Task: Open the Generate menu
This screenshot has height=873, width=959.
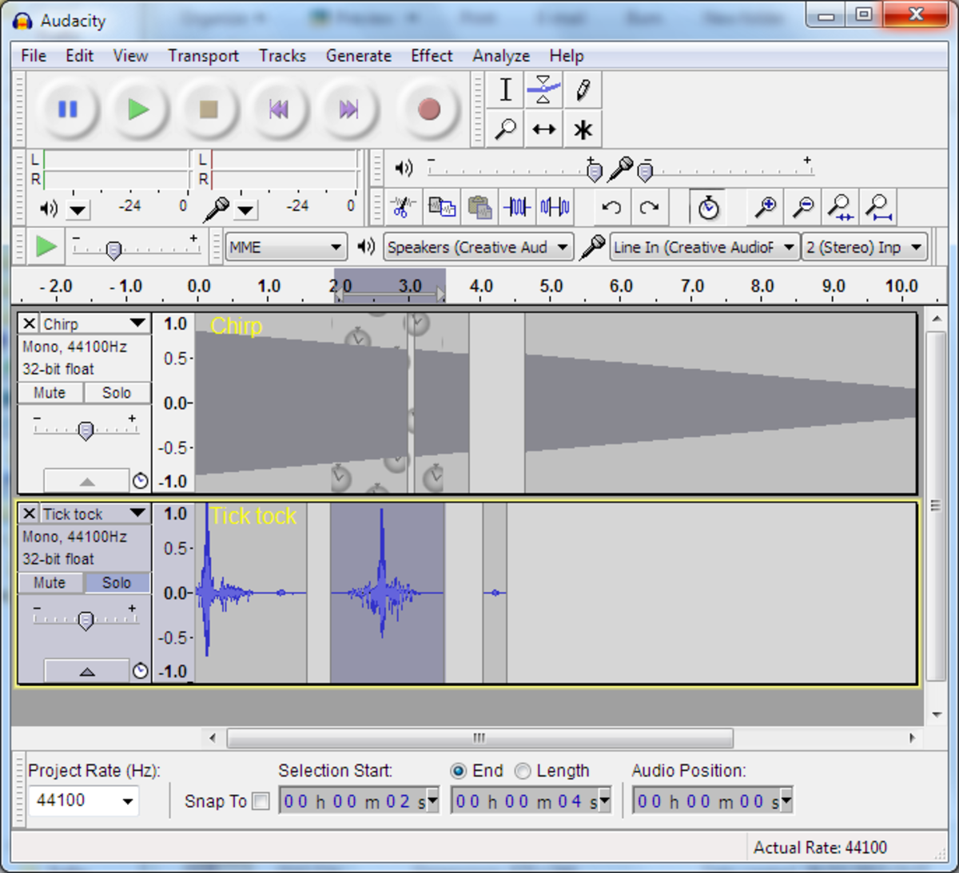Action: (358, 56)
